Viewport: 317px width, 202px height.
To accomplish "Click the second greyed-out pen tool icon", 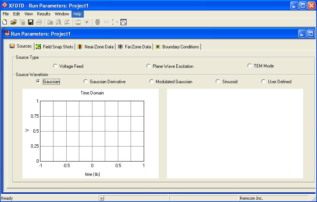I will point(58,22).
